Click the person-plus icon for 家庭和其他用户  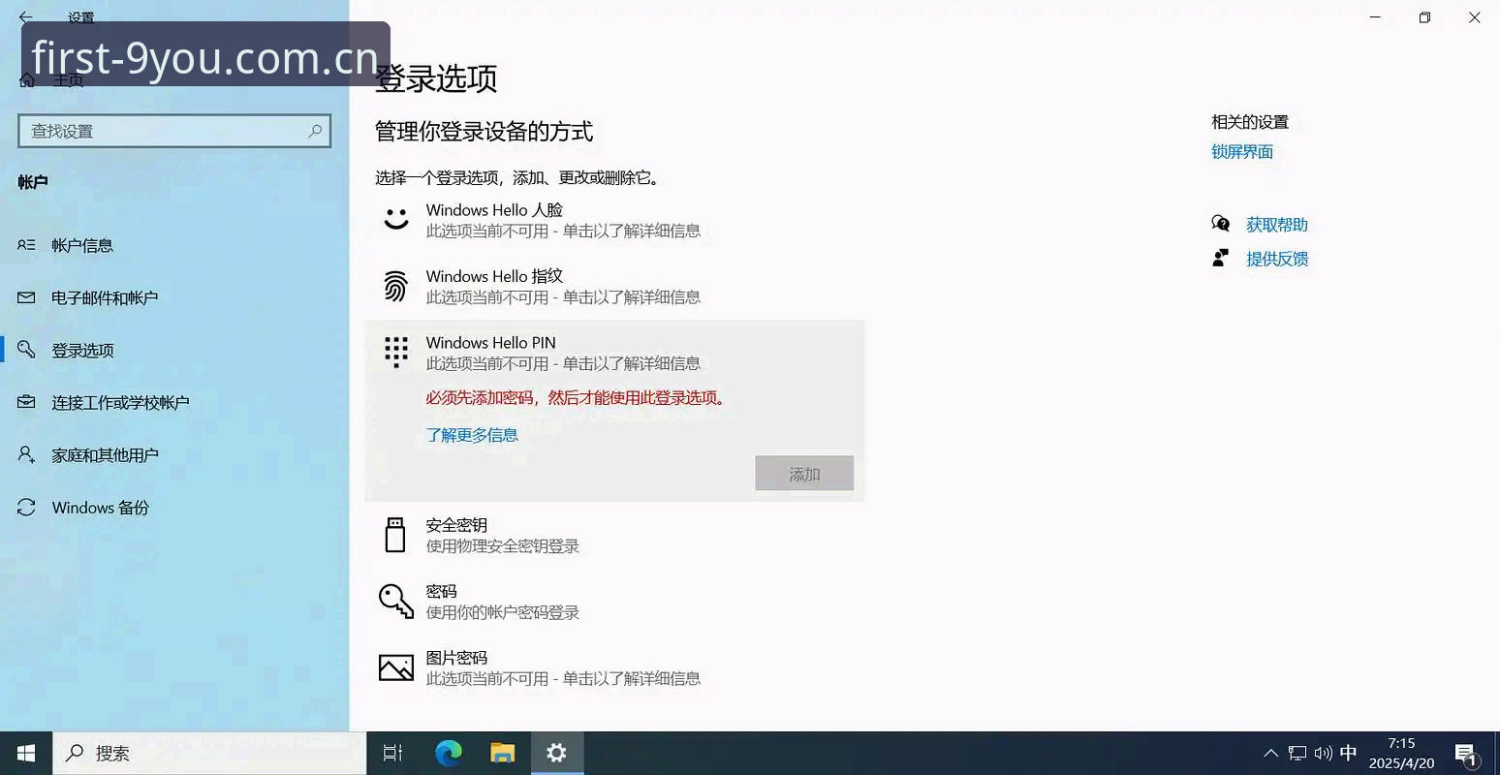click(26, 454)
